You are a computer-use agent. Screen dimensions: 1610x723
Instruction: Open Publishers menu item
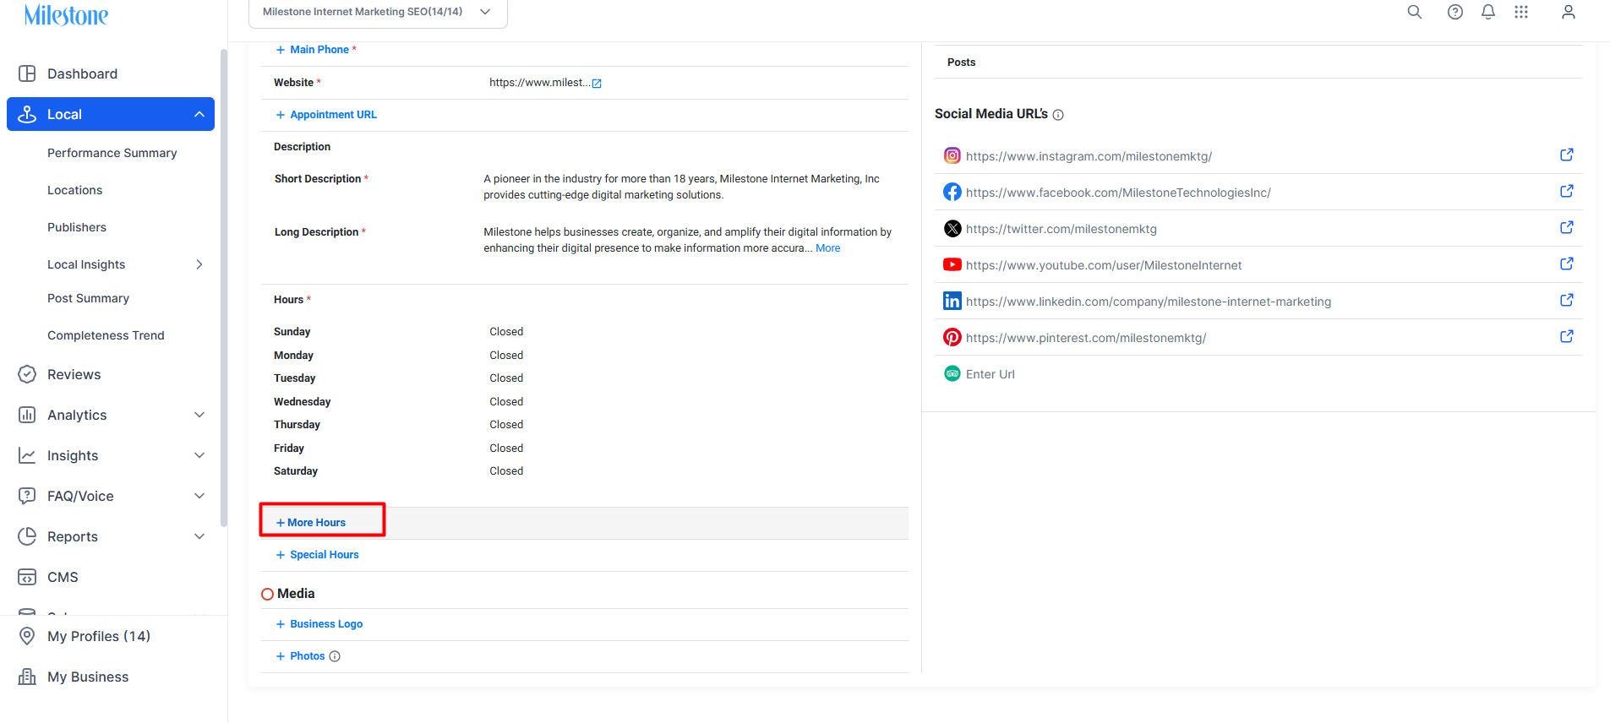coord(77,227)
